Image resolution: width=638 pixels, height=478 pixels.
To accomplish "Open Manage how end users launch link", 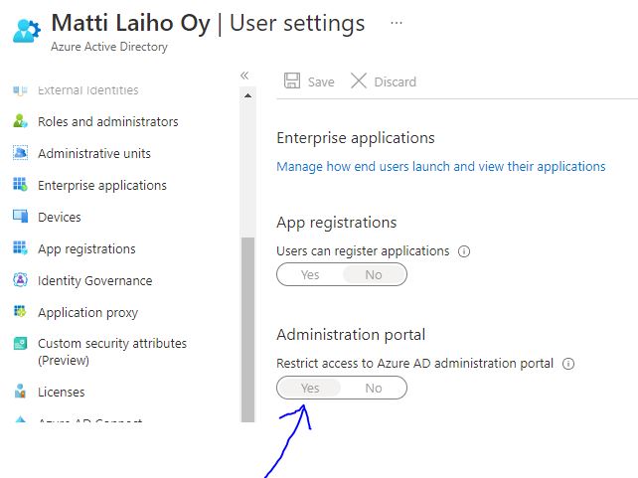I will point(440,166).
